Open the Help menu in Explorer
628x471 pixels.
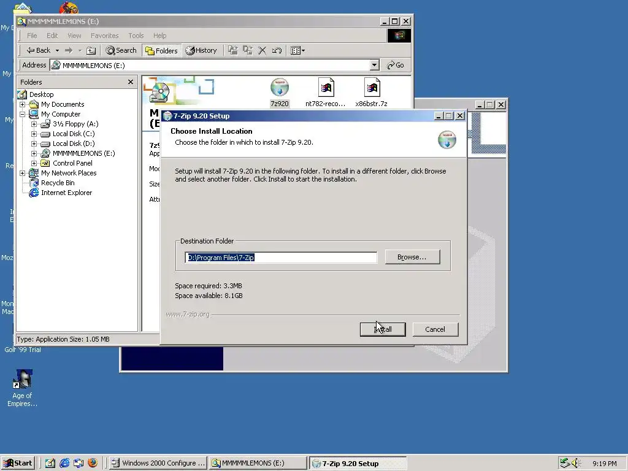[159, 36]
